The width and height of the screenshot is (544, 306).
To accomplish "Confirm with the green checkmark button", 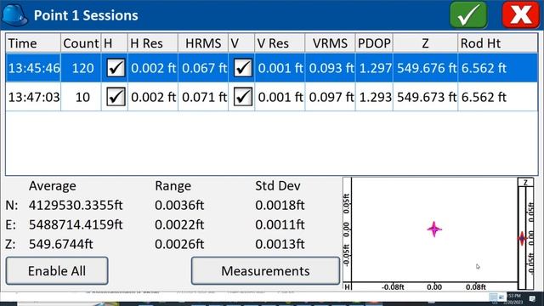I will coord(468,15).
